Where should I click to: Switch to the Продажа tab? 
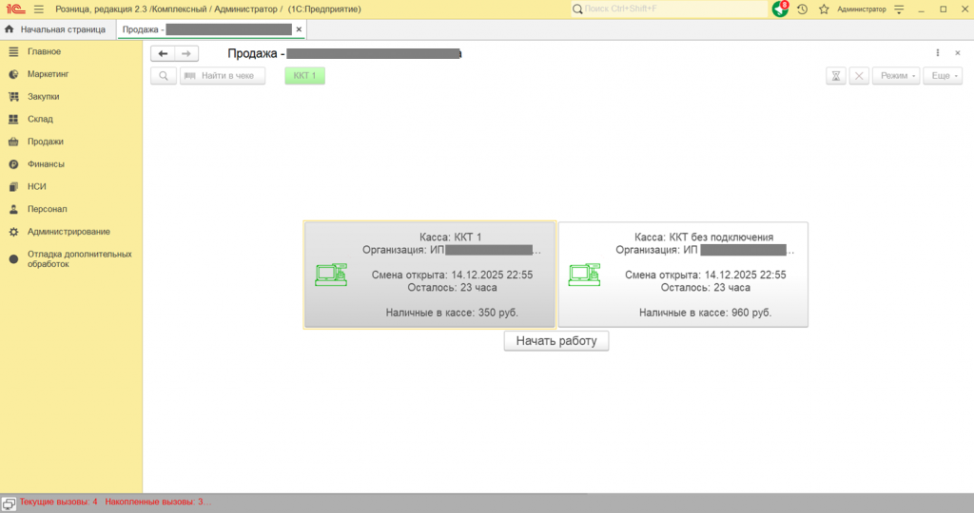[x=212, y=29]
